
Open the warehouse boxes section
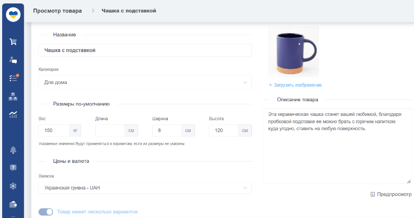[x=13, y=97]
